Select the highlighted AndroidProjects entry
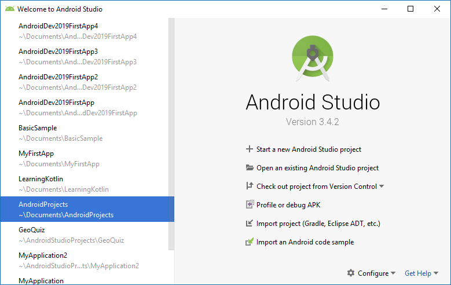 click(87, 209)
